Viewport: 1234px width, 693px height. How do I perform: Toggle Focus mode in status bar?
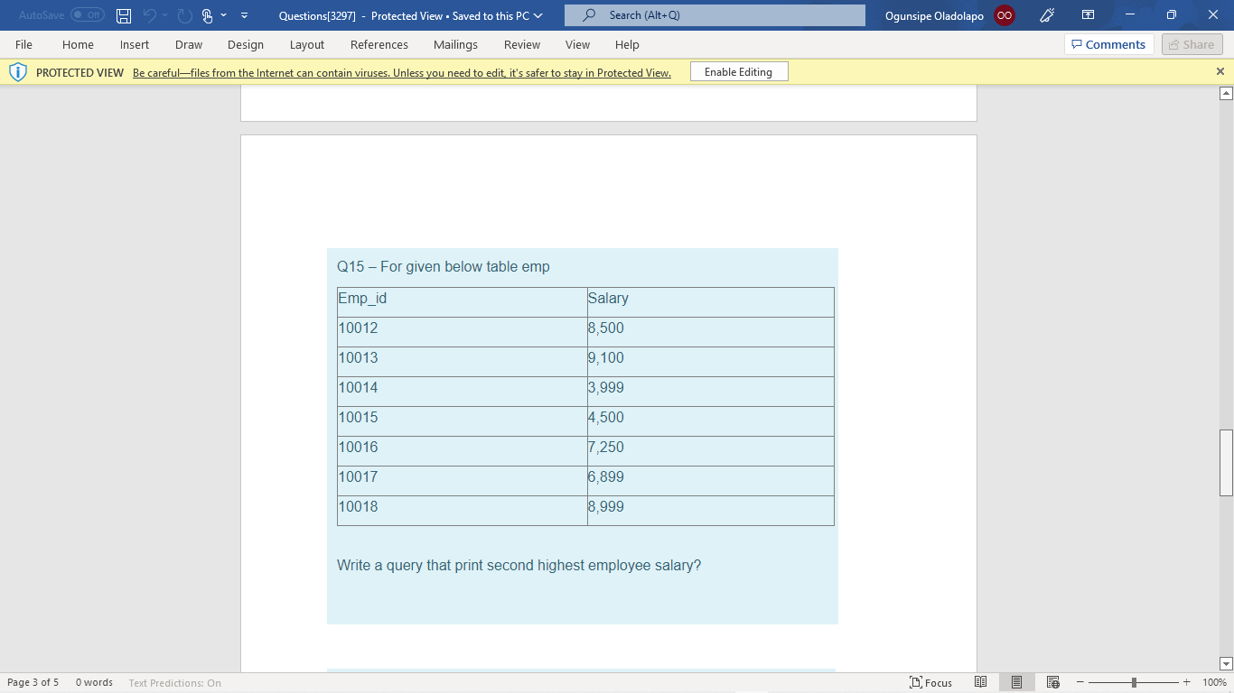[930, 682]
